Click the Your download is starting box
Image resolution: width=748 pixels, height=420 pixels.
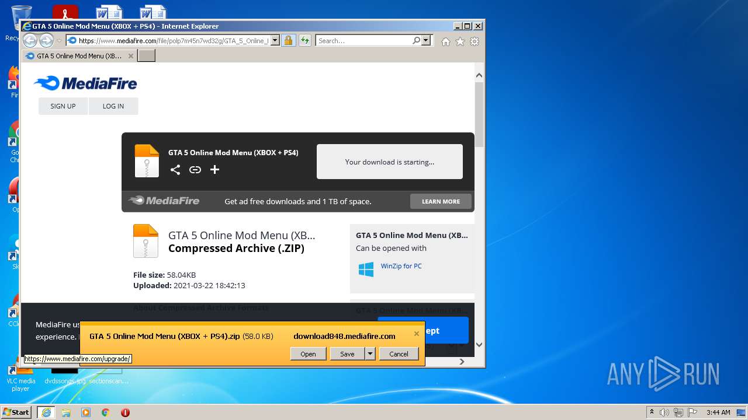click(x=390, y=162)
